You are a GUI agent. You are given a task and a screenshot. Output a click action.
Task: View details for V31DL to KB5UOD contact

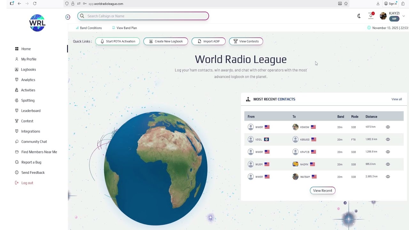[388, 140]
